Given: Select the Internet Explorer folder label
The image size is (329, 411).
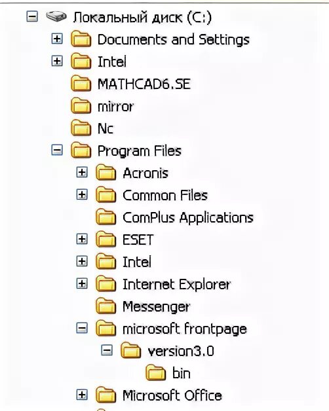Looking at the screenshot, I should [176, 284].
